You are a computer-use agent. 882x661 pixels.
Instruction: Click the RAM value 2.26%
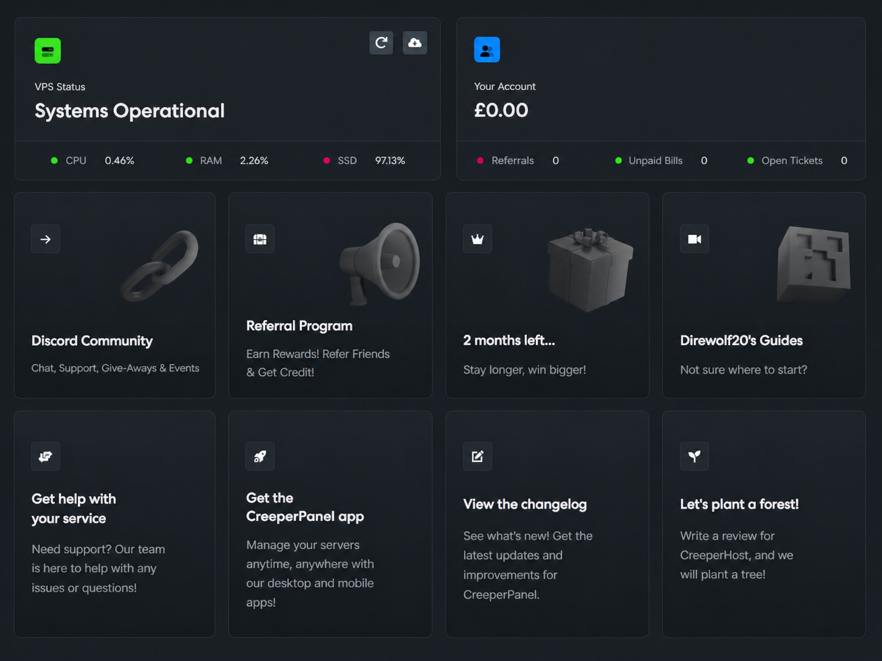coord(254,161)
